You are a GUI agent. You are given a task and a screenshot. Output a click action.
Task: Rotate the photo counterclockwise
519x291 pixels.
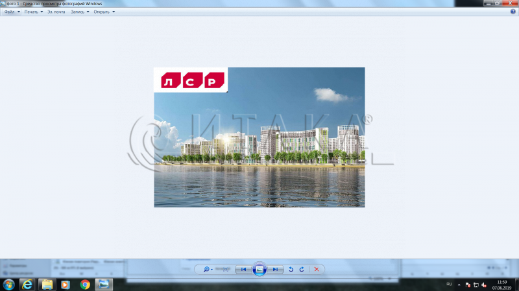(x=291, y=269)
